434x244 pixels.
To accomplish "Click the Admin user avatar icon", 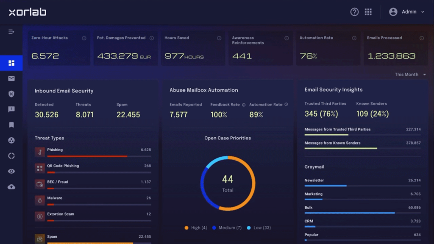I will (393, 11).
